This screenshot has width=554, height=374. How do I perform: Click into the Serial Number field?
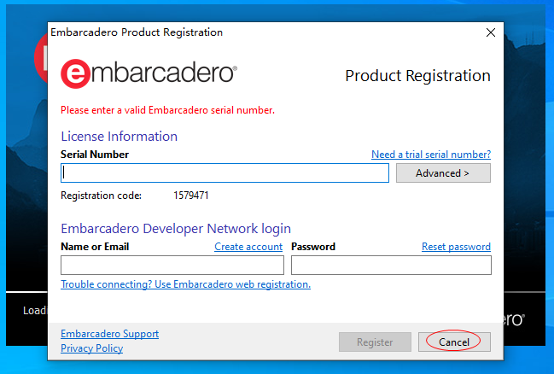pos(225,173)
